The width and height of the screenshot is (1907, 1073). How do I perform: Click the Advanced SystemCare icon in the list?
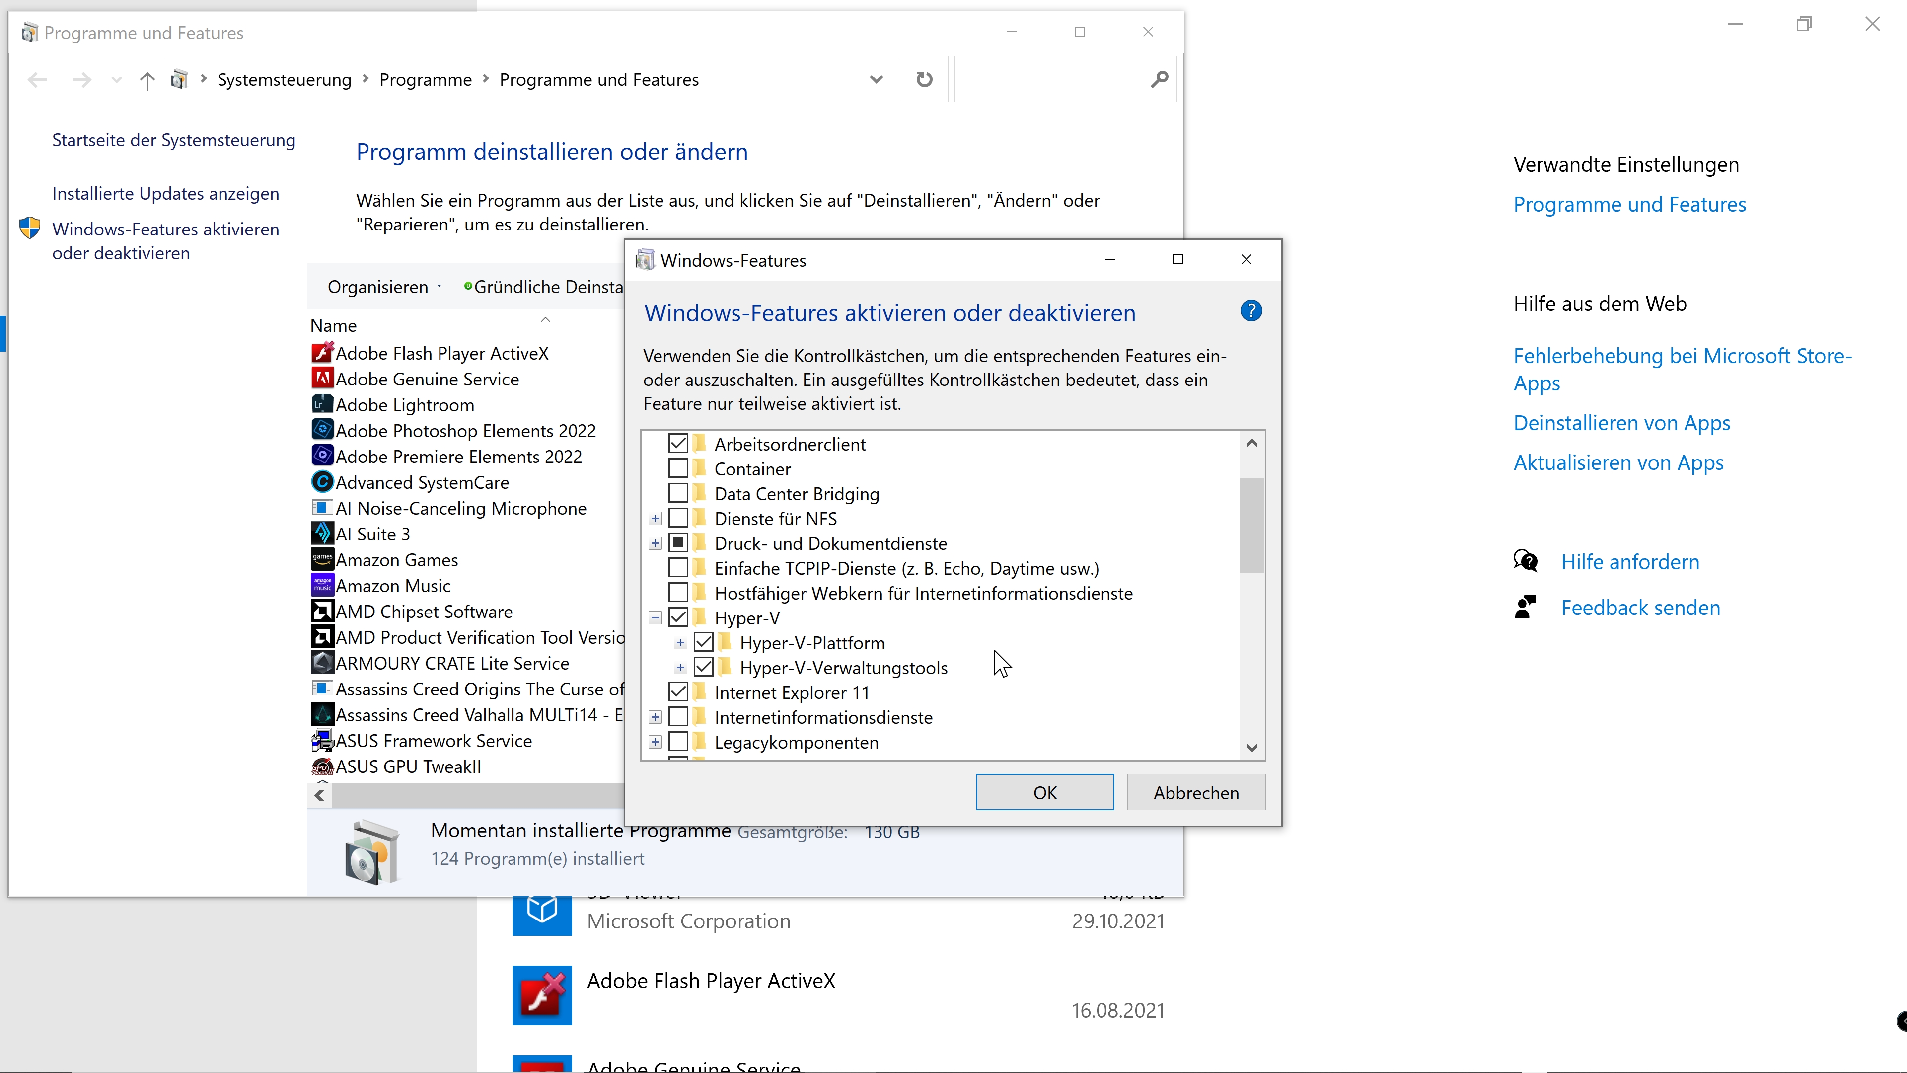pos(322,482)
